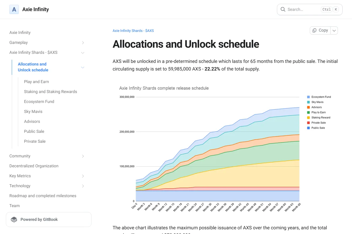352x234 pixels.
Task: Click the bold '22.22%' text
Action: (x=212, y=69)
